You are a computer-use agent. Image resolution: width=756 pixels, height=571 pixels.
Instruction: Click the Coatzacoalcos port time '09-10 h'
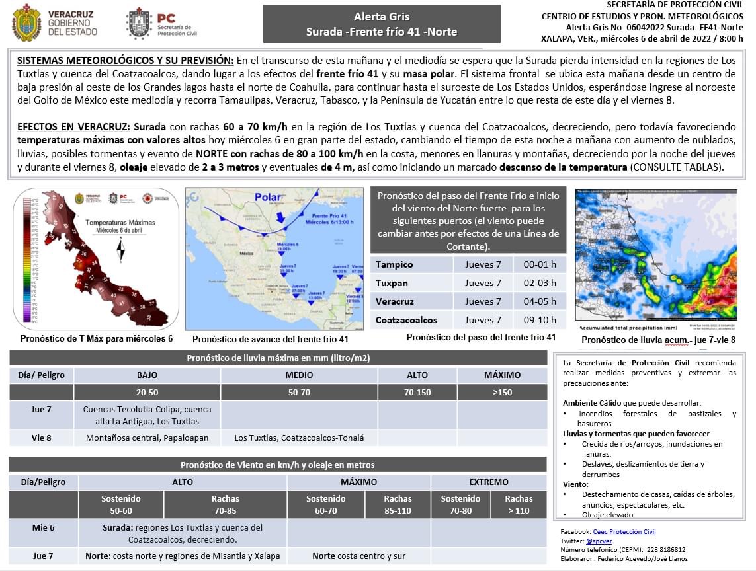pos(540,320)
